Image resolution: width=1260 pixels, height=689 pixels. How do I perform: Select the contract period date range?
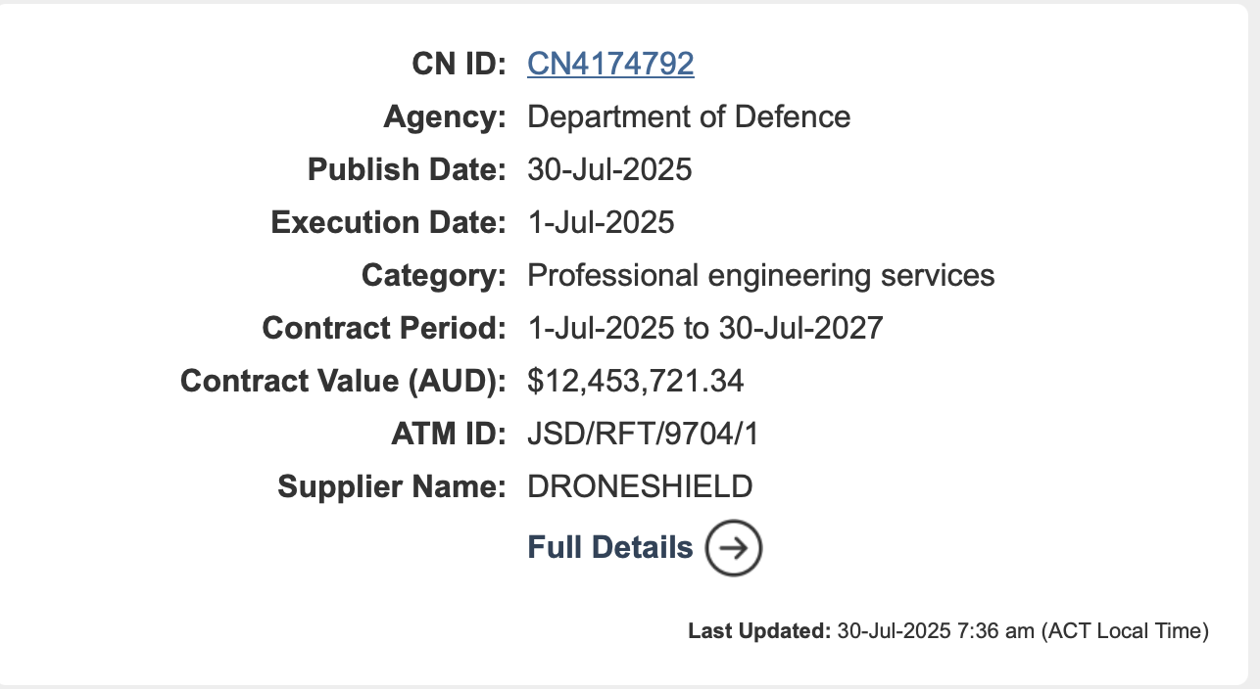point(704,328)
